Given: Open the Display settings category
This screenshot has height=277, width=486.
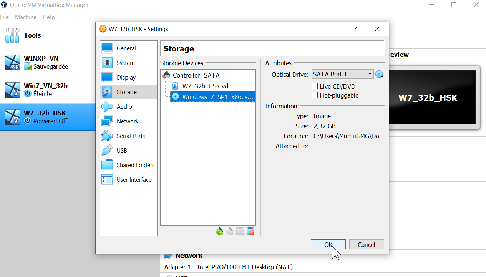Looking at the screenshot, I should [x=128, y=78].
